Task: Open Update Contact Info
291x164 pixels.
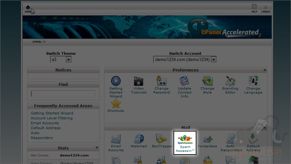Action: click(x=185, y=87)
